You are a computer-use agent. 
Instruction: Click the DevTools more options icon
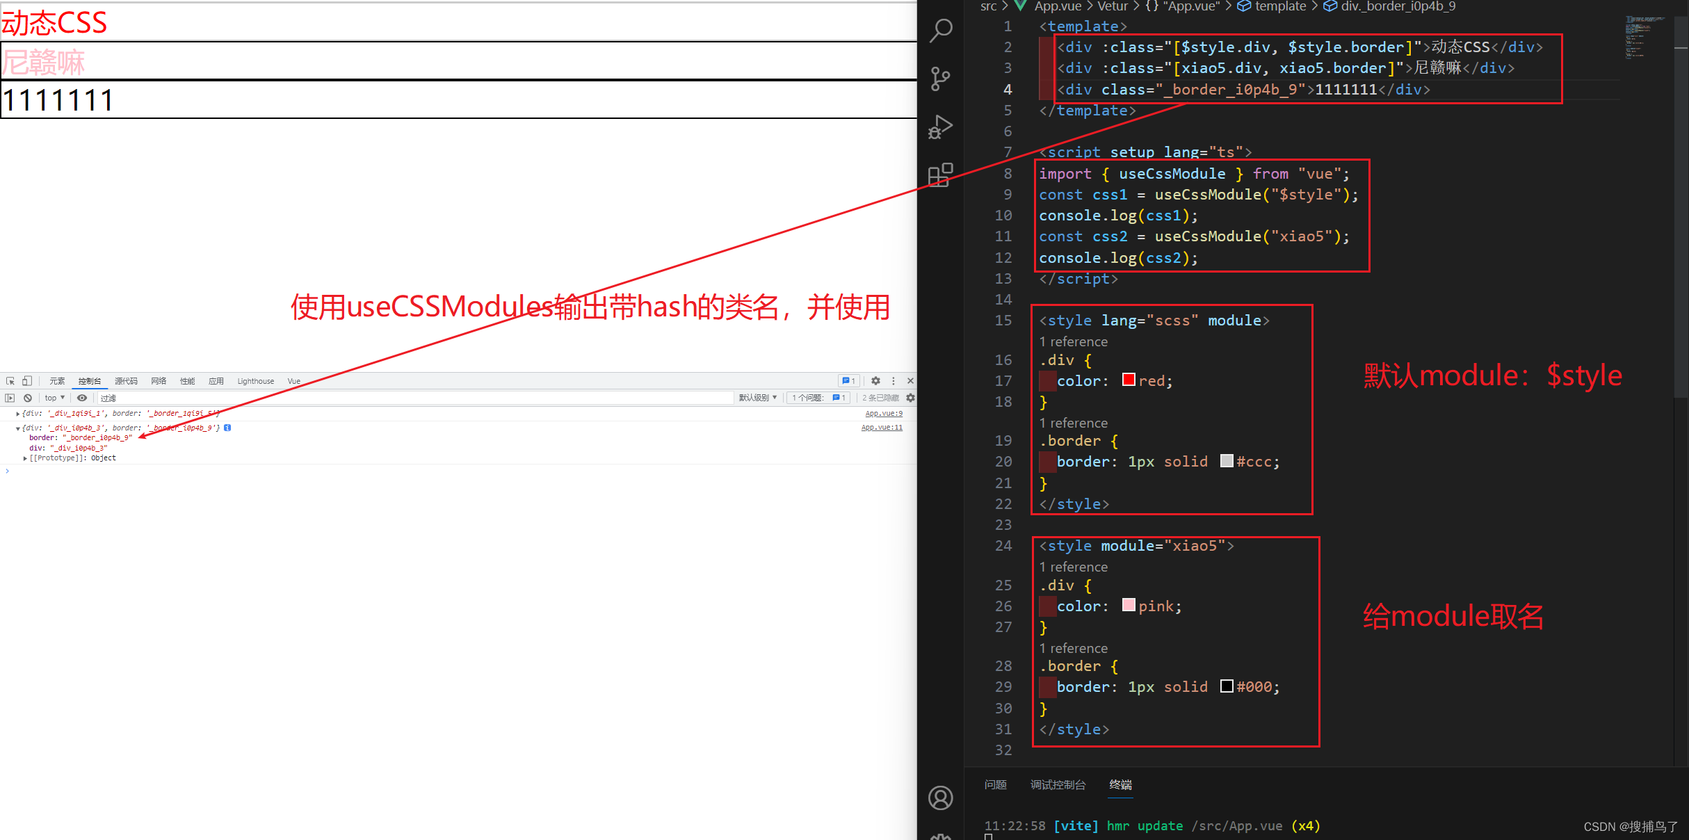click(893, 380)
